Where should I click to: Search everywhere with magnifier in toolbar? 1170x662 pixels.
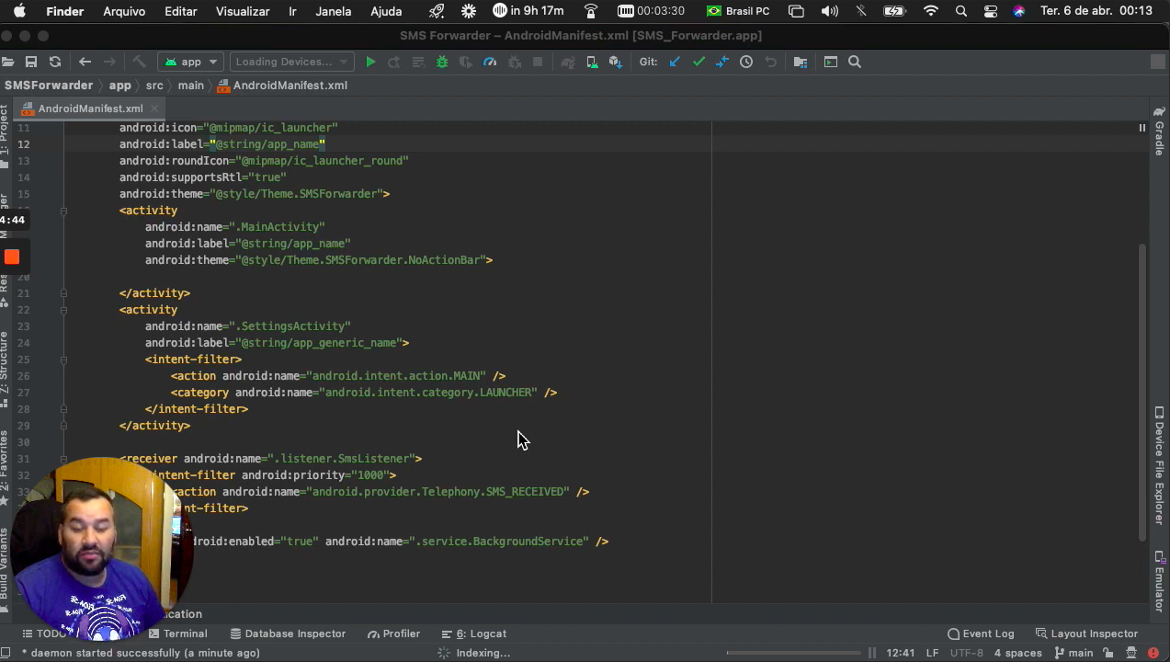click(855, 62)
